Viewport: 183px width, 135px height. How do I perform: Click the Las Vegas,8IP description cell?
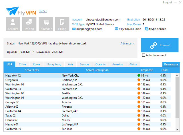tap(70, 124)
